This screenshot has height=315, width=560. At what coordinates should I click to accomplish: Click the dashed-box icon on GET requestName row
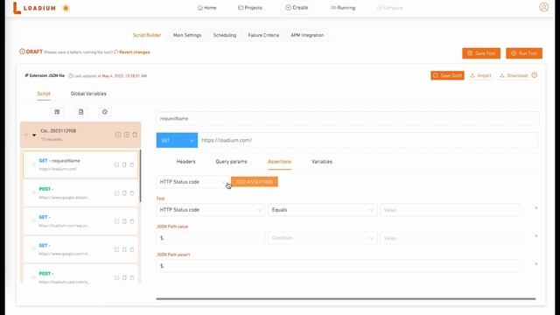click(x=116, y=164)
